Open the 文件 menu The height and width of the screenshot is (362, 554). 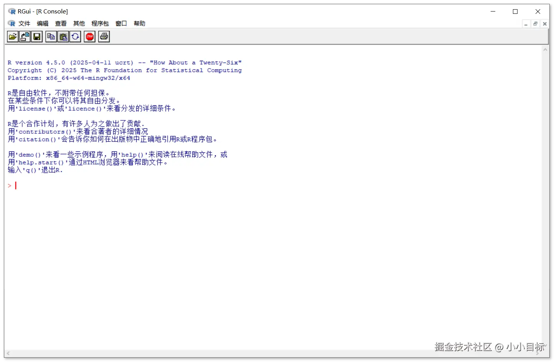[x=25, y=23]
